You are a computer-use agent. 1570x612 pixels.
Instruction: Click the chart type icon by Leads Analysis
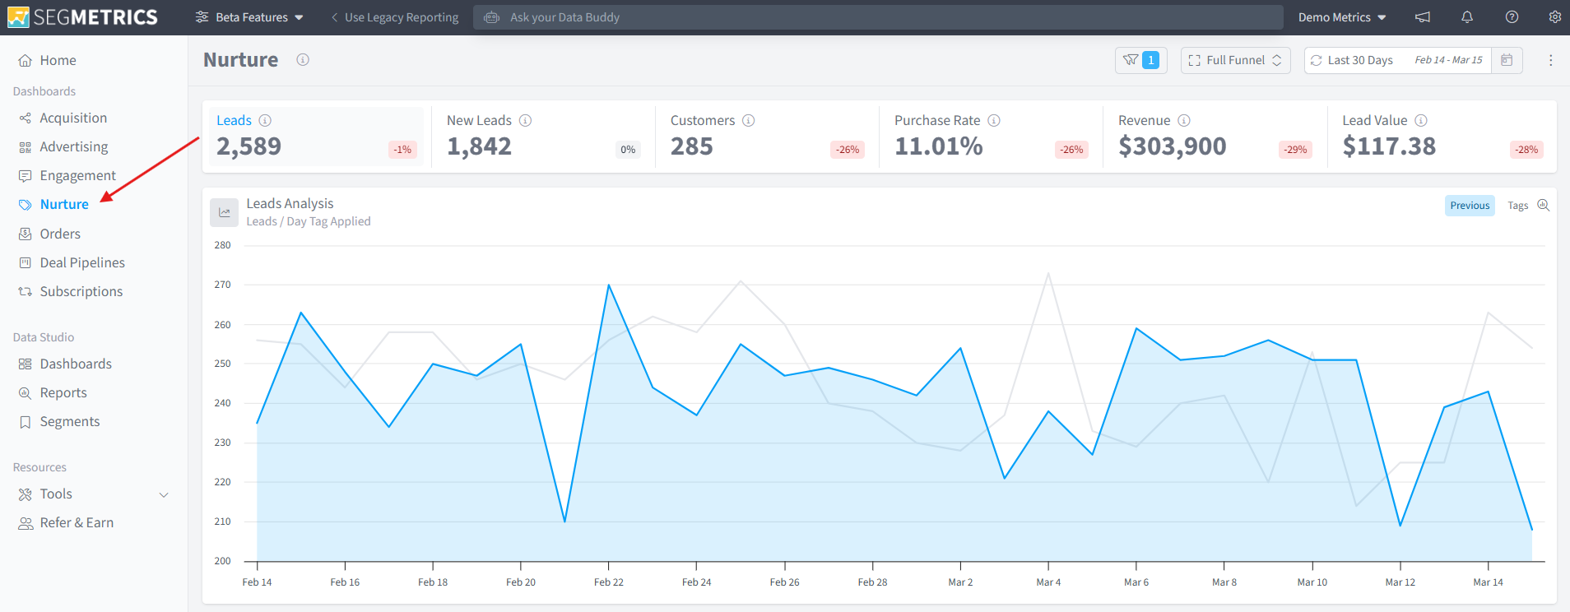tap(224, 212)
